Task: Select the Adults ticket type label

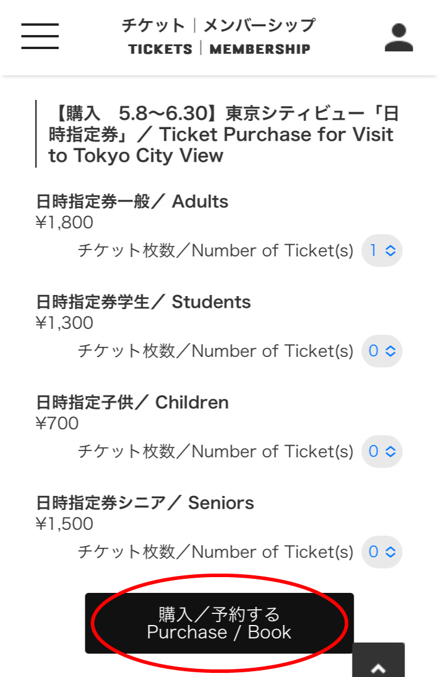Action: (x=132, y=202)
